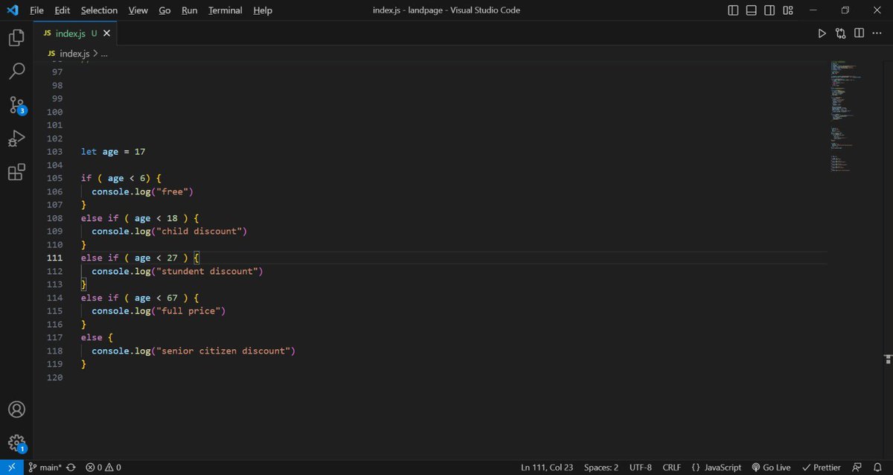
Task: Open the Search view in activity bar
Action: [16, 71]
